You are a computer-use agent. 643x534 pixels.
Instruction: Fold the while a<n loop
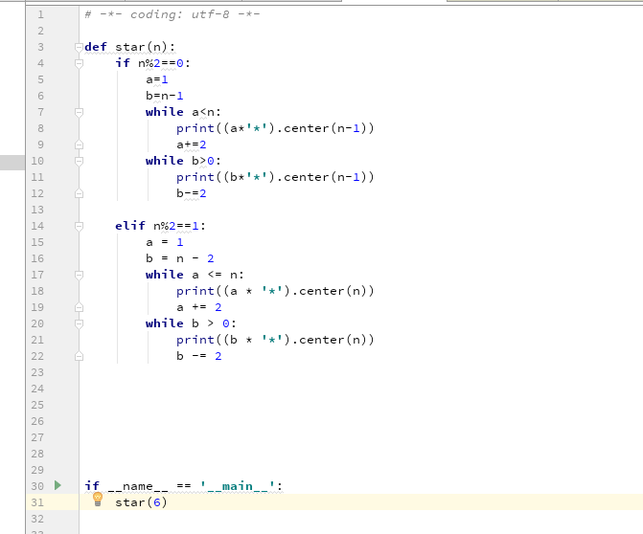pos(80,112)
